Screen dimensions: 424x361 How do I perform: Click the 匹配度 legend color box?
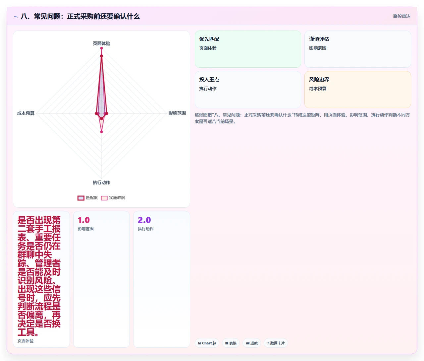(81, 198)
